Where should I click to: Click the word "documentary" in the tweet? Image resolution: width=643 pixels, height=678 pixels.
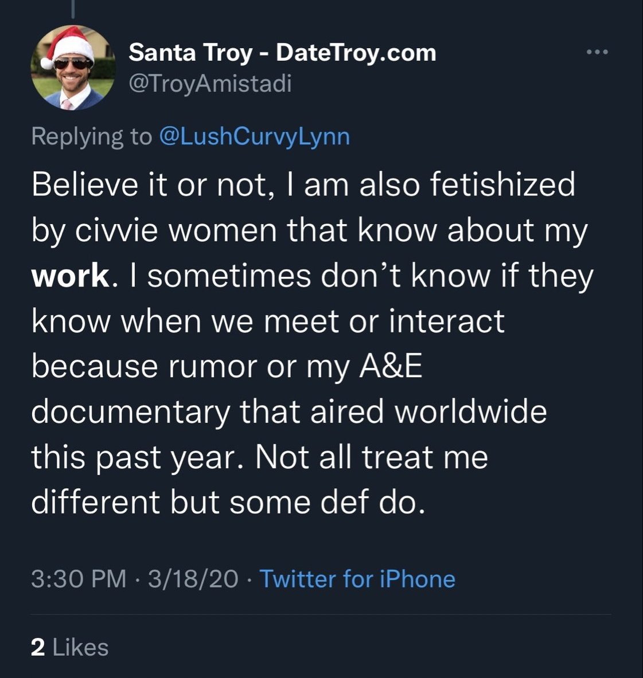point(131,412)
